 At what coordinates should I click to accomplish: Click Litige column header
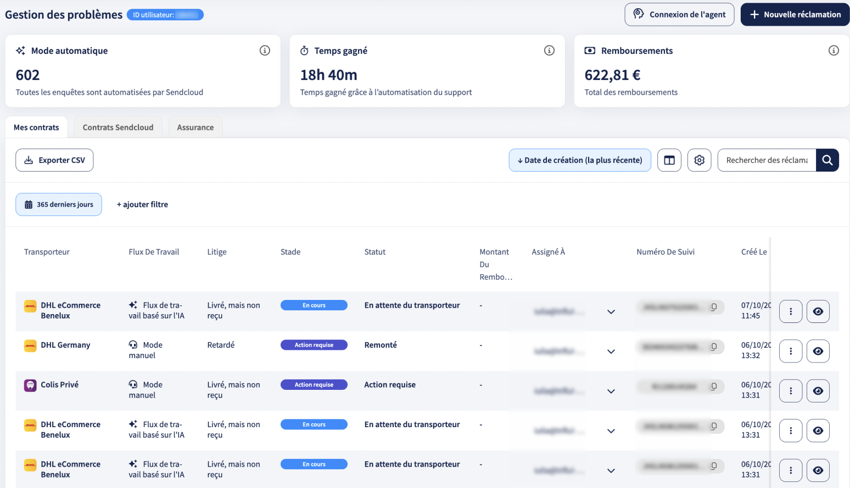pos(217,252)
